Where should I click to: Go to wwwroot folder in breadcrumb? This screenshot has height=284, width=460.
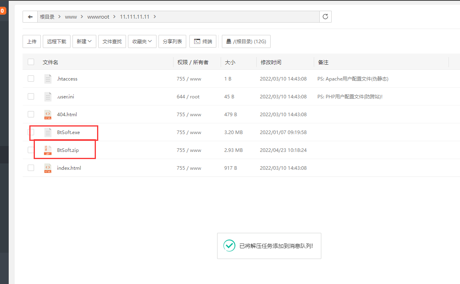pos(98,17)
